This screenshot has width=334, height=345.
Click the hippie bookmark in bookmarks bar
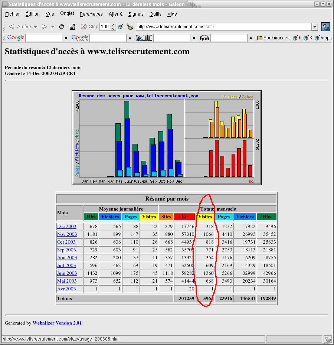click(x=323, y=38)
